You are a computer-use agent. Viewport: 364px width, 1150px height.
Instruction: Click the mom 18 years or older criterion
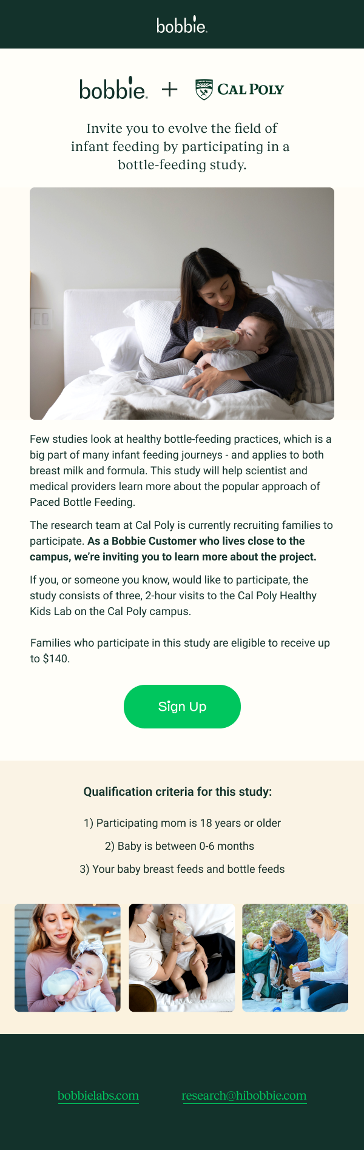[x=182, y=823]
